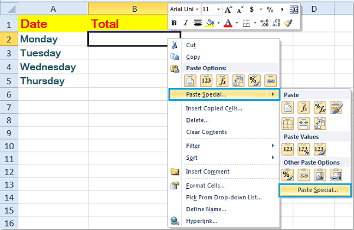Click the Linked Picture paste icon
The image size is (354, 230).
coord(336,175)
